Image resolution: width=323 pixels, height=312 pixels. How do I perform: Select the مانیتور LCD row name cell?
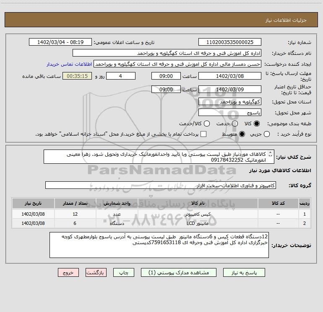[198, 223]
